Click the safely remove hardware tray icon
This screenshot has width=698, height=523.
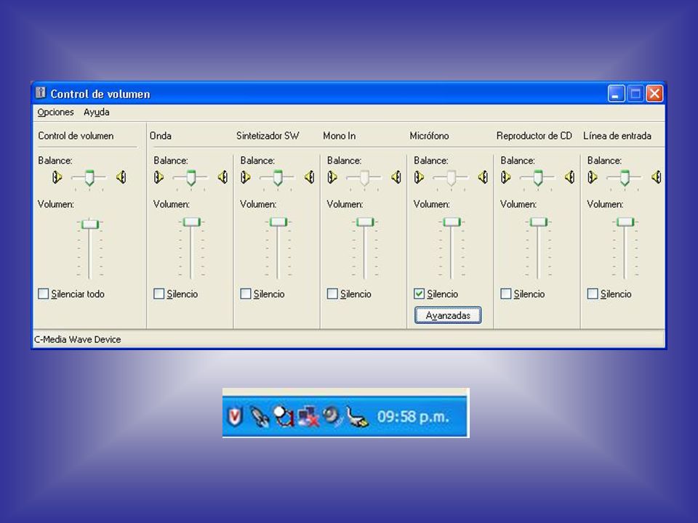coord(357,417)
